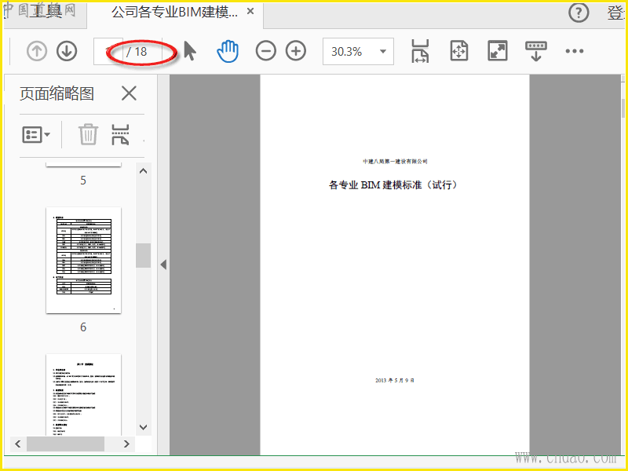
Task: Click the horizontal scrollbar thumb in thumbnail panel
Action: [x=65, y=444]
